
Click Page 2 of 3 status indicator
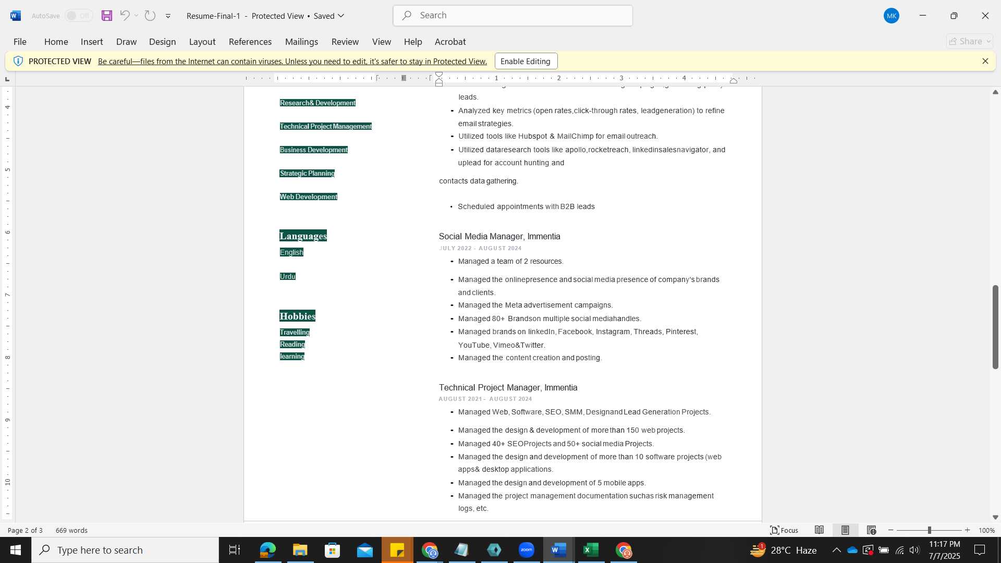(25, 530)
